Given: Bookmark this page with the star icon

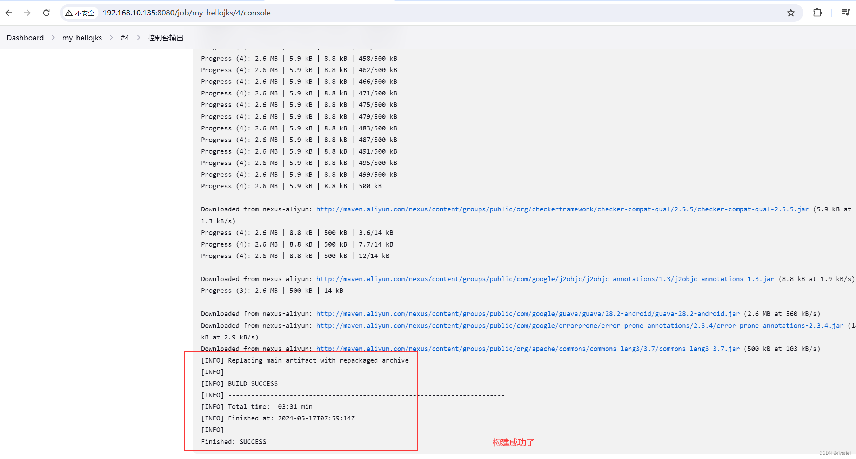Looking at the screenshot, I should 791,13.
